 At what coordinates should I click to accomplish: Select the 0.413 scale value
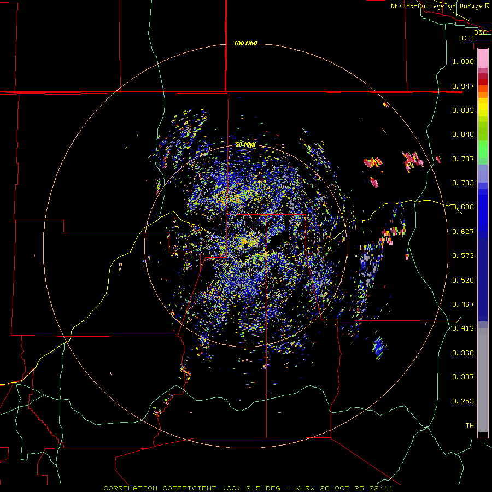[463, 329]
